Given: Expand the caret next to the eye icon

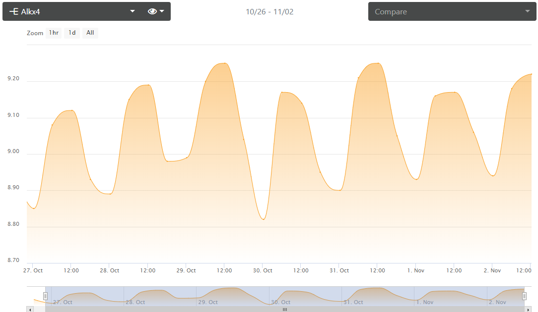Looking at the screenshot, I should point(162,11).
